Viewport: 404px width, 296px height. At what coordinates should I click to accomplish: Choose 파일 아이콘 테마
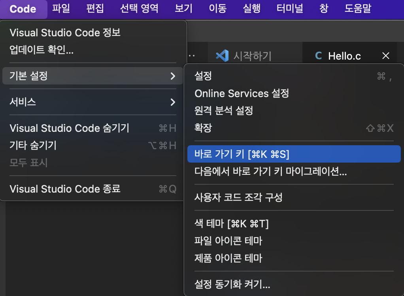pyautogui.click(x=294, y=241)
